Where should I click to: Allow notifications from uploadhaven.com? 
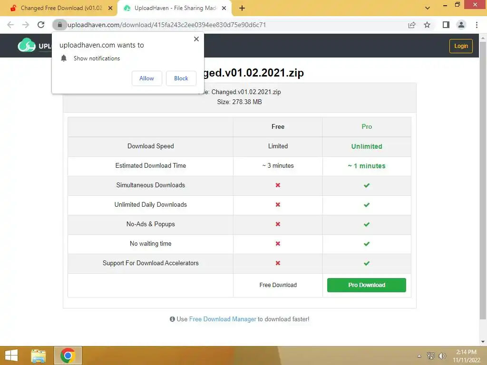[146, 78]
